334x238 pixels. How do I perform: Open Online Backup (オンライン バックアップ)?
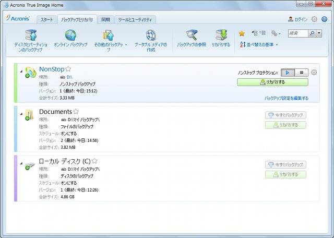[x=70, y=35]
